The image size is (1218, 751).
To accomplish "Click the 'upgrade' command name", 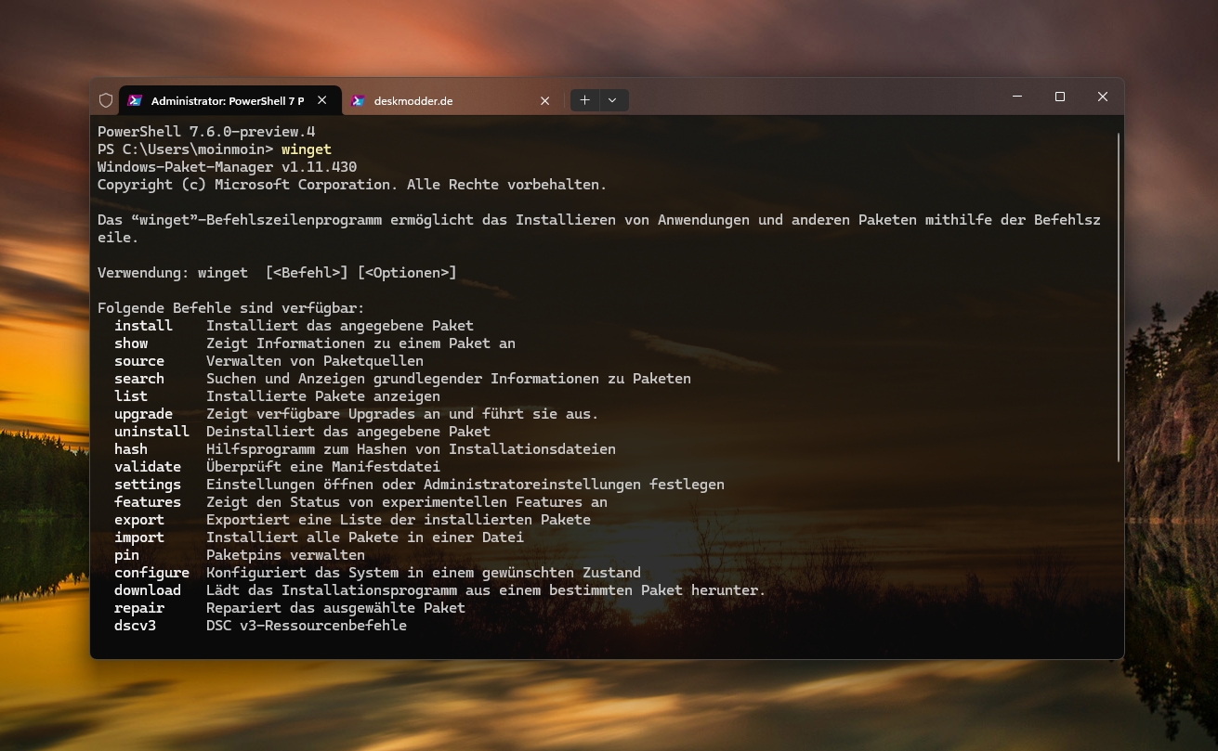I will tap(143, 414).
